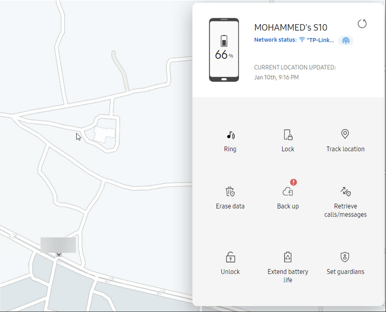Open the Back up cloud icon
386x312 pixels.
288,192
